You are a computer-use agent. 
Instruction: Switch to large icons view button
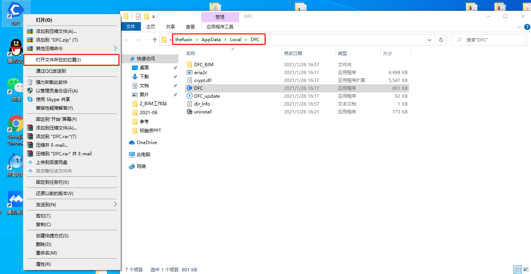click(525, 270)
